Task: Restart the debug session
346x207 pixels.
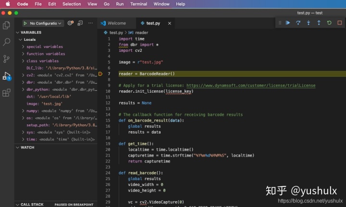Action: (x=329, y=23)
